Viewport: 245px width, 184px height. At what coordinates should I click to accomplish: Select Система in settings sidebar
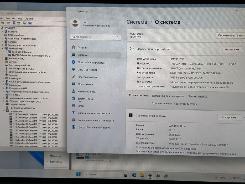pos(95,55)
